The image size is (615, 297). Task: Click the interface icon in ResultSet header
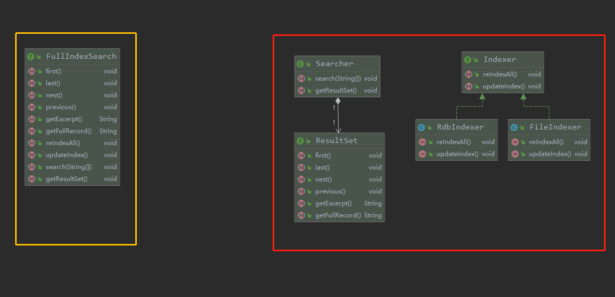[300, 141]
